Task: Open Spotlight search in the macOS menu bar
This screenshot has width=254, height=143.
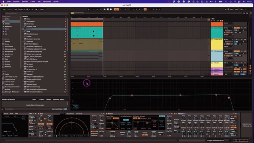Action: pos(235,2)
